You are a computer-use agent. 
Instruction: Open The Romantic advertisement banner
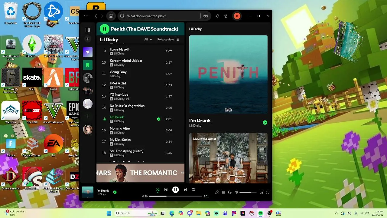[140, 173]
